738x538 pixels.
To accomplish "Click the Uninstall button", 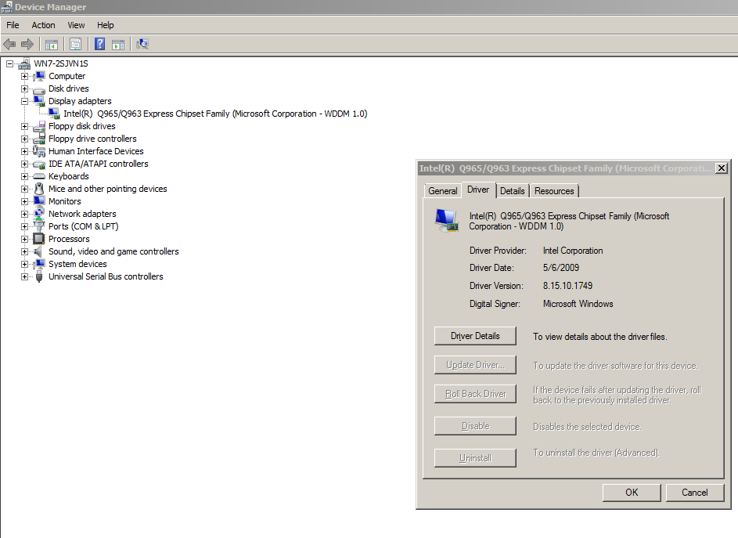I will 475,458.
